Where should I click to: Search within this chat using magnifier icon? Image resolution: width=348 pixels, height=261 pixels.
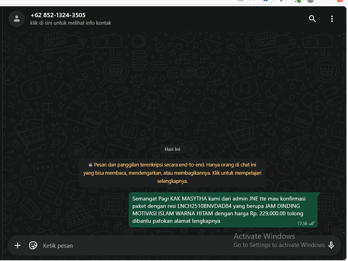point(312,19)
